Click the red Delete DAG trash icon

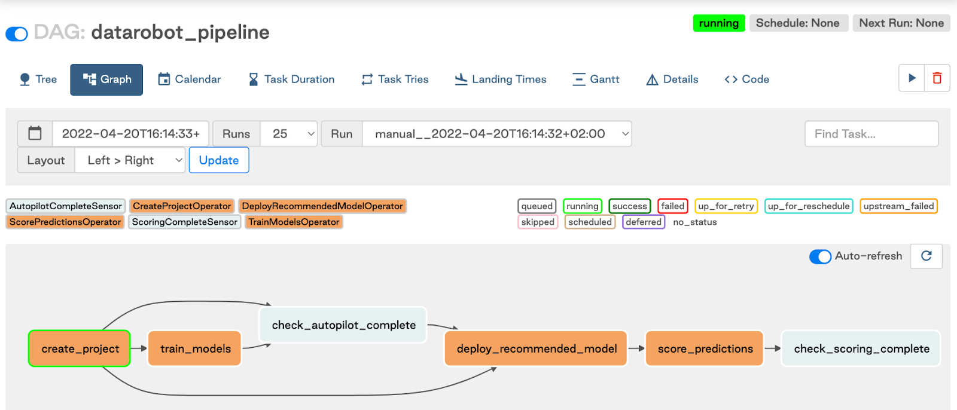tap(937, 78)
